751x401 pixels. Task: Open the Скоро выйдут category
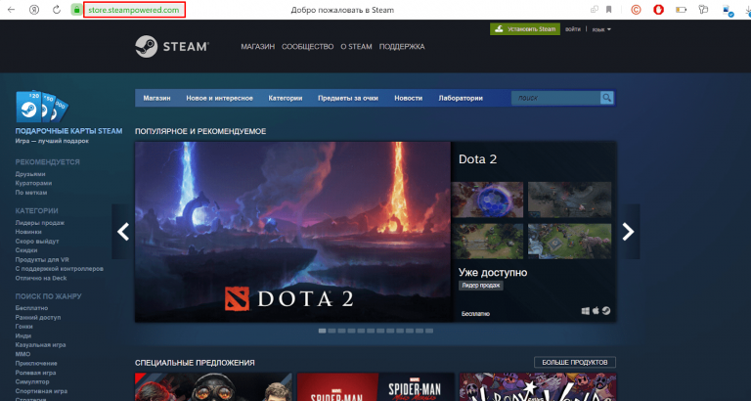(37, 241)
